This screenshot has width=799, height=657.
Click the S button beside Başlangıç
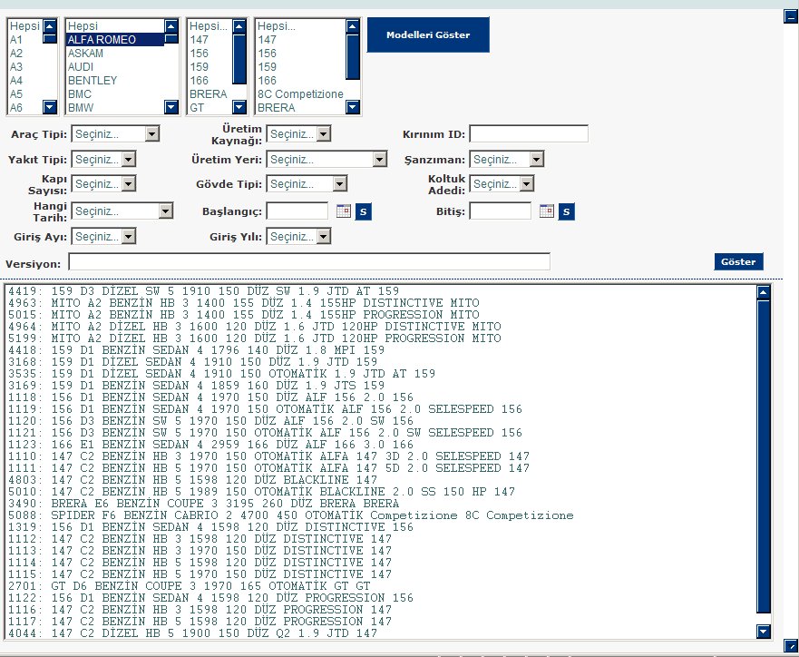pos(364,211)
